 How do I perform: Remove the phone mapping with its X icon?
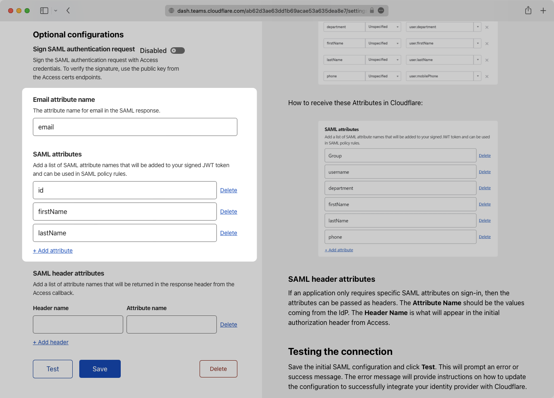click(487, 76)
